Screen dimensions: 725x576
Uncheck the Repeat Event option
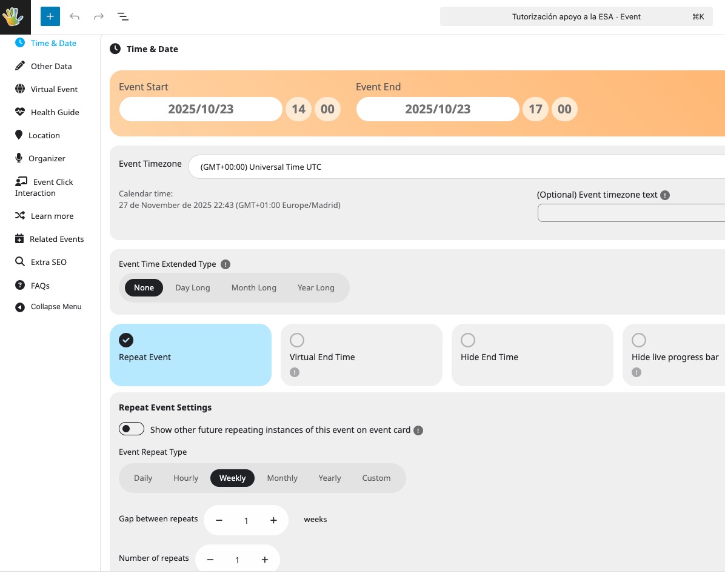[x=126, y=340]
